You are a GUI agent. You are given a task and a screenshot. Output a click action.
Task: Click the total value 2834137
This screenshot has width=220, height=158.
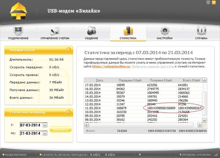click(184, 89)
